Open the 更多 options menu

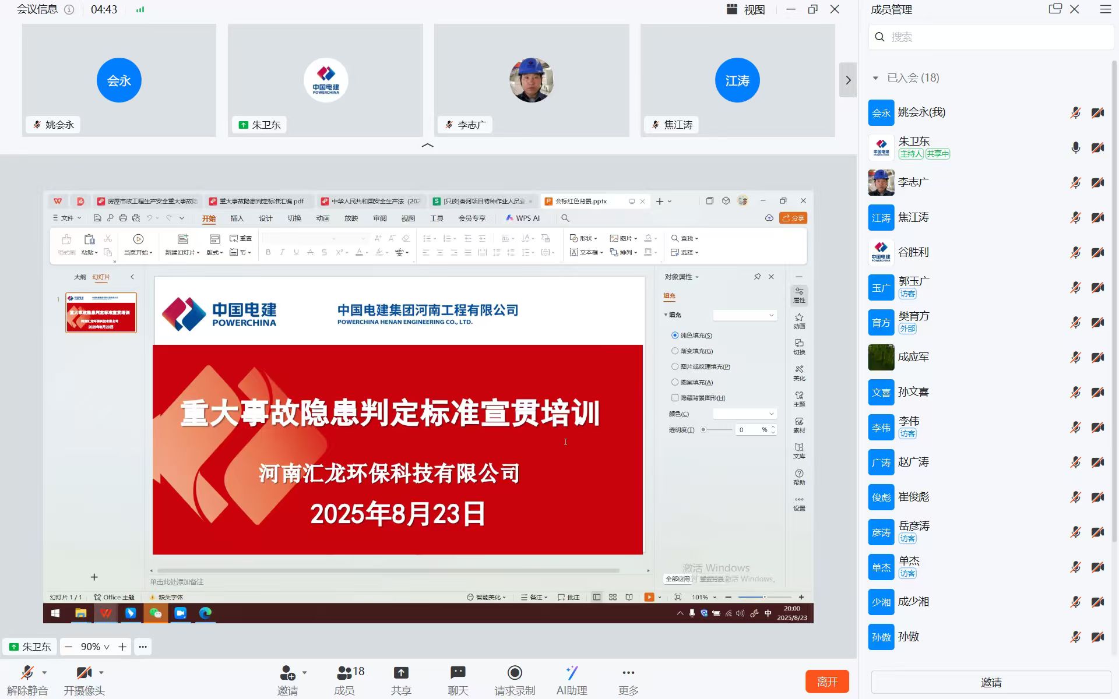click(628, 680)
